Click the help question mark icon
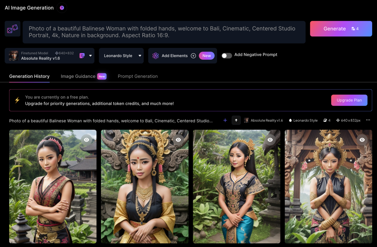The width and height of the screenshot is (377, 247). (x=62, y=8)
